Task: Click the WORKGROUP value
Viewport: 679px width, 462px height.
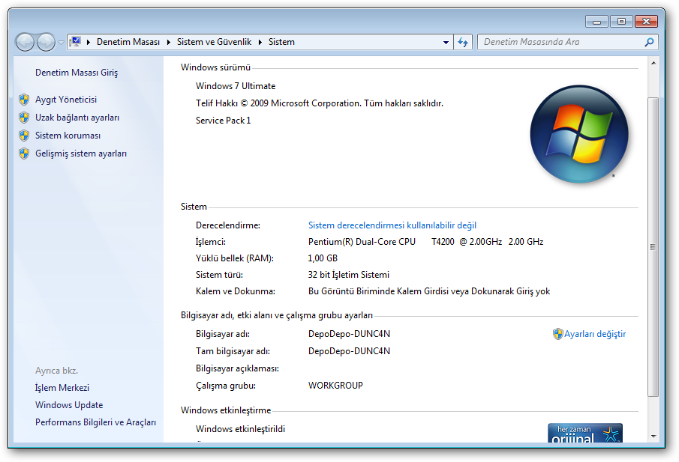Action: pos(335,386)
